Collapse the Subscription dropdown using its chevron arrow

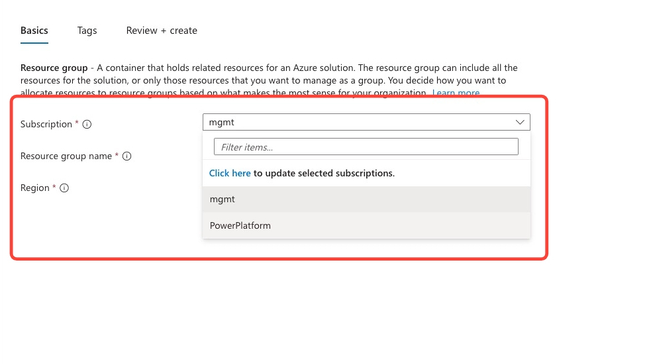coord(519,122)
